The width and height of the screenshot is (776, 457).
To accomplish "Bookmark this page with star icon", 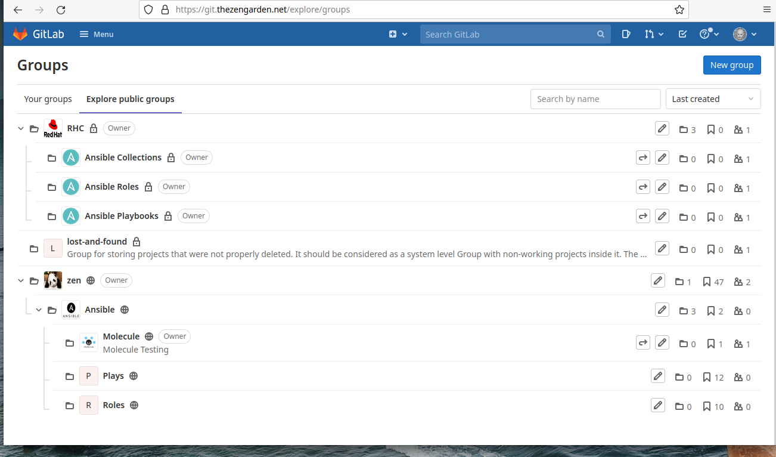I will pos(679,10).
